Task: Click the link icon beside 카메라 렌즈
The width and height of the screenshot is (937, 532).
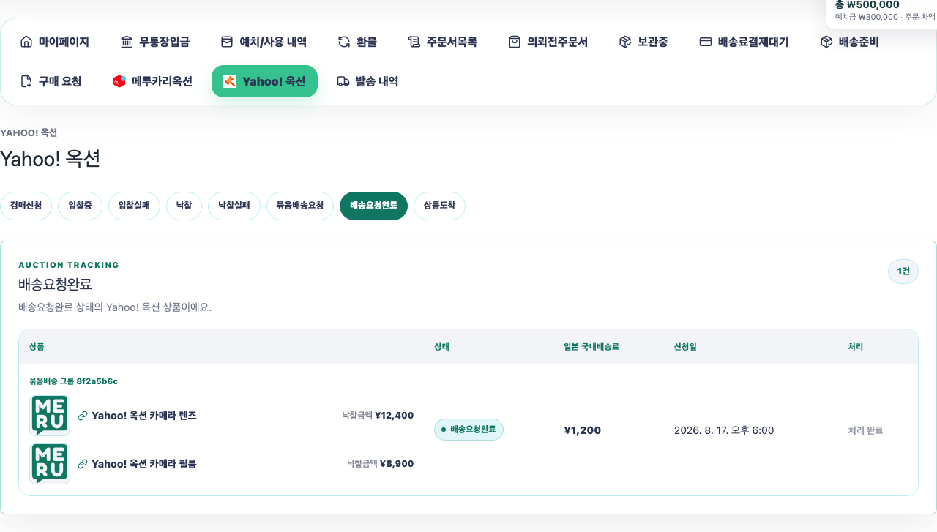Action: (83, 416)
